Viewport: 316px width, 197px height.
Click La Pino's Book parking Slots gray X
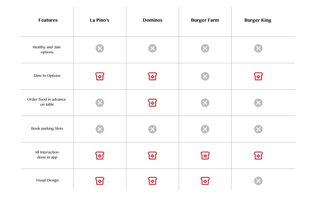[100, 129]
